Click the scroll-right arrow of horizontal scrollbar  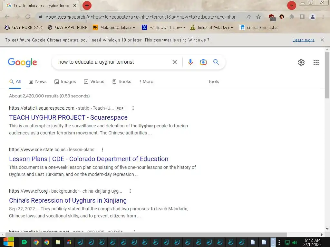click(x=322, y=234)
